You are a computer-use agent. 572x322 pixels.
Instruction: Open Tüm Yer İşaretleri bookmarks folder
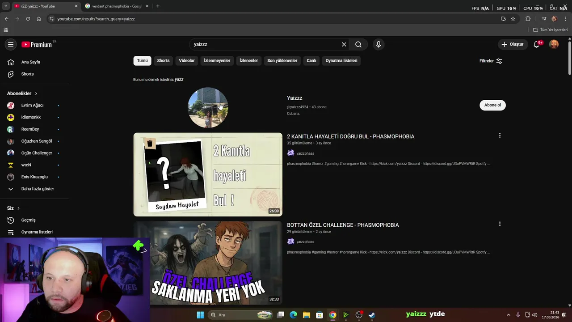click(x=551, y=30)
